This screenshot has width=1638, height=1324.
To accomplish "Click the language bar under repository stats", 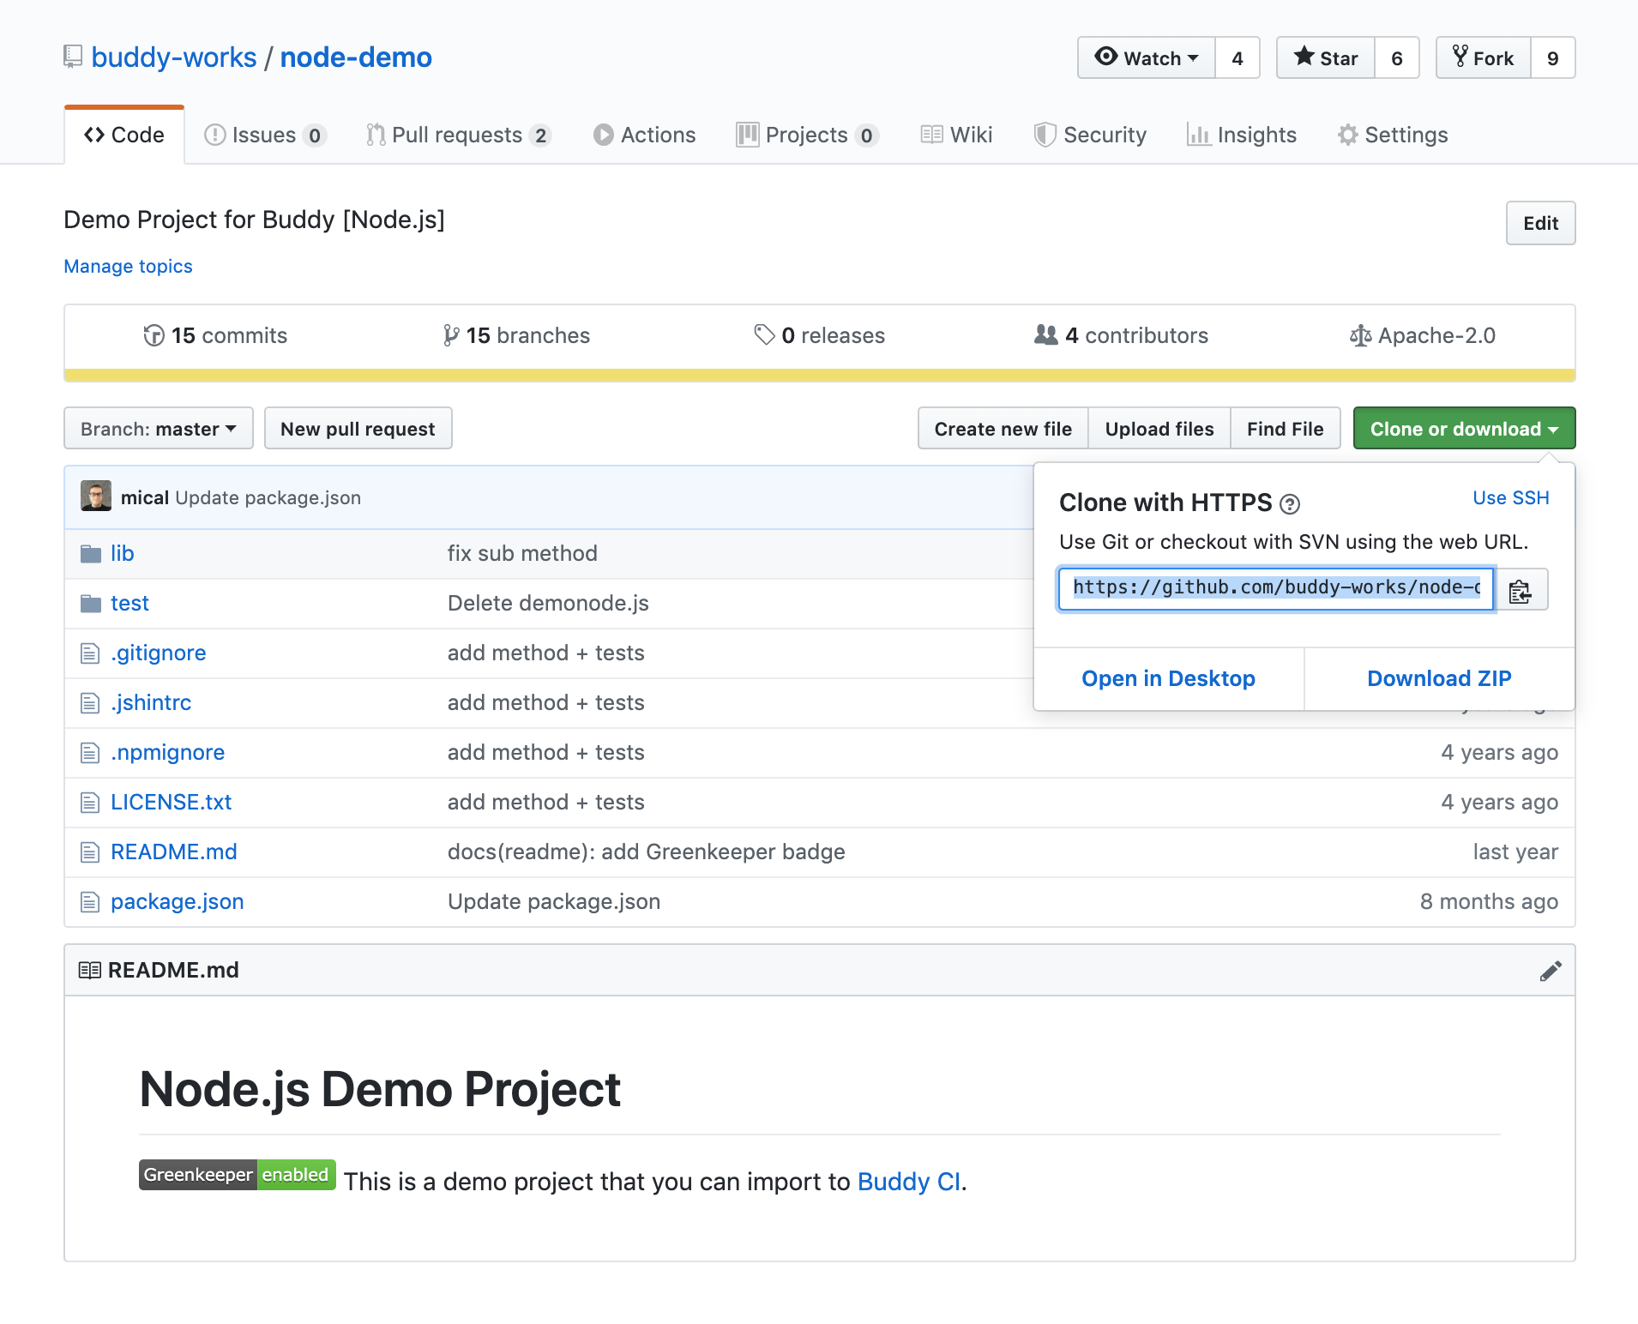I will (819, 375).
